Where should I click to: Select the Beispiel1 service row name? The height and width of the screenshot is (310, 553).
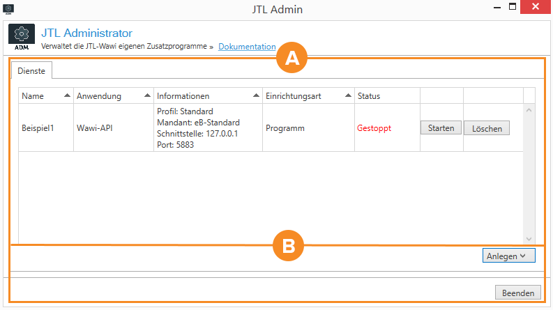(39, 128)
